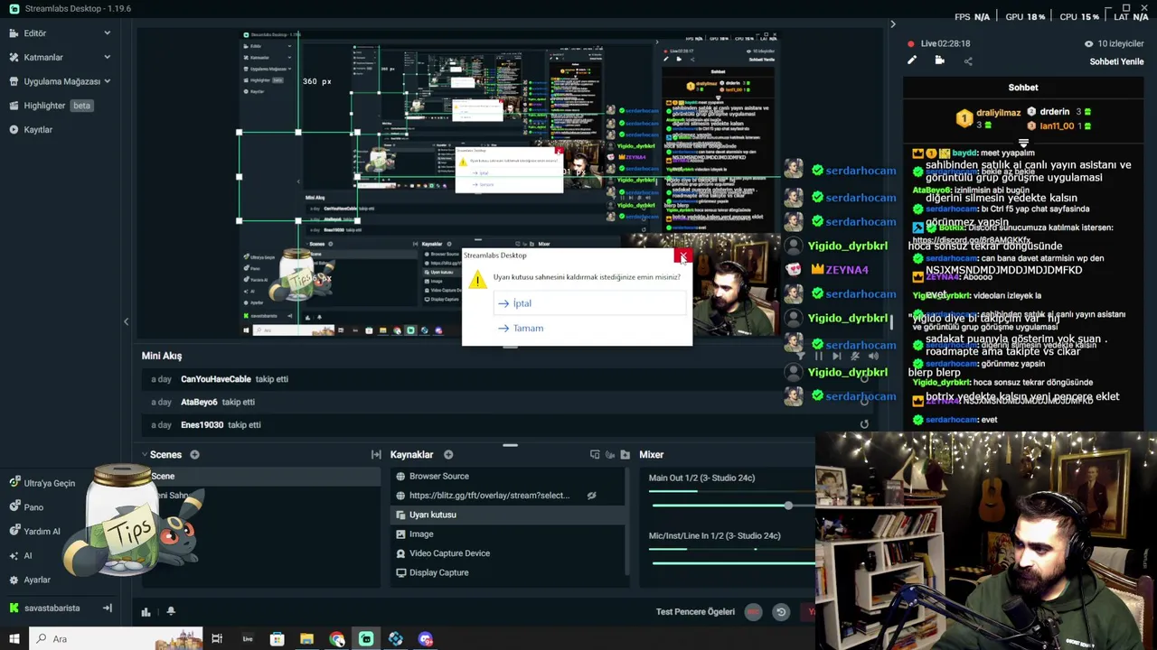
Task: Open Ayarlar settings gear
Action: (14, 580)
